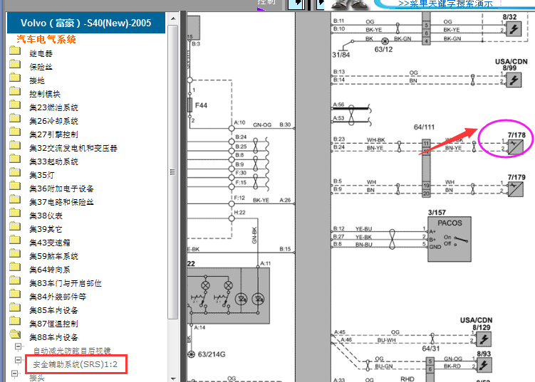This screenshot has height=382, width=535.
Task: Click connector block 64/111
Action: point(426,168)
